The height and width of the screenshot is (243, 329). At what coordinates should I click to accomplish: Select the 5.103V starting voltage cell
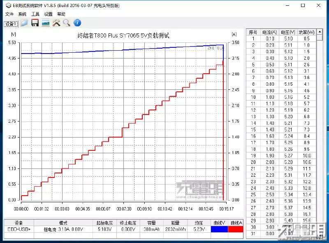click(x=105, y=229)
